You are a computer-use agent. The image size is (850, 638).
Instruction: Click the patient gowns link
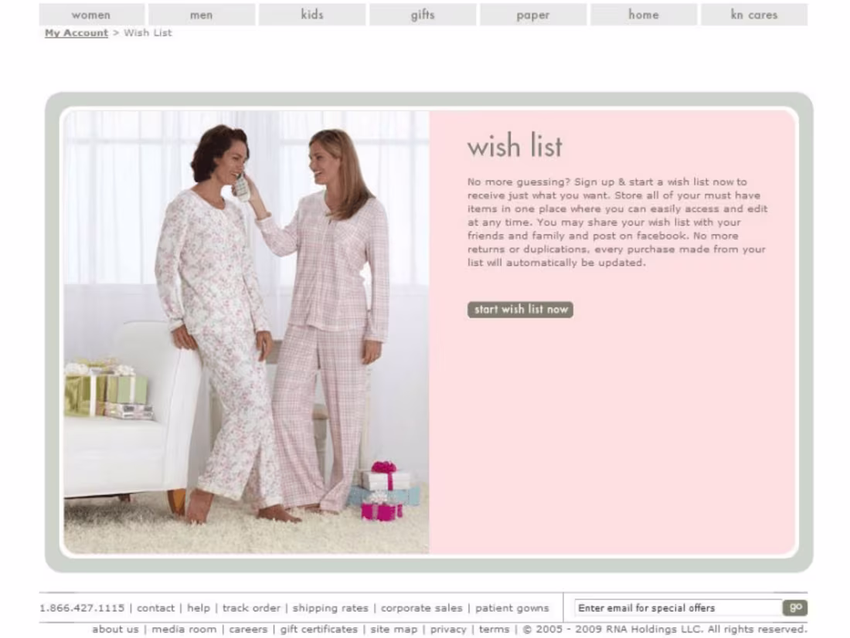pos(512,608)
